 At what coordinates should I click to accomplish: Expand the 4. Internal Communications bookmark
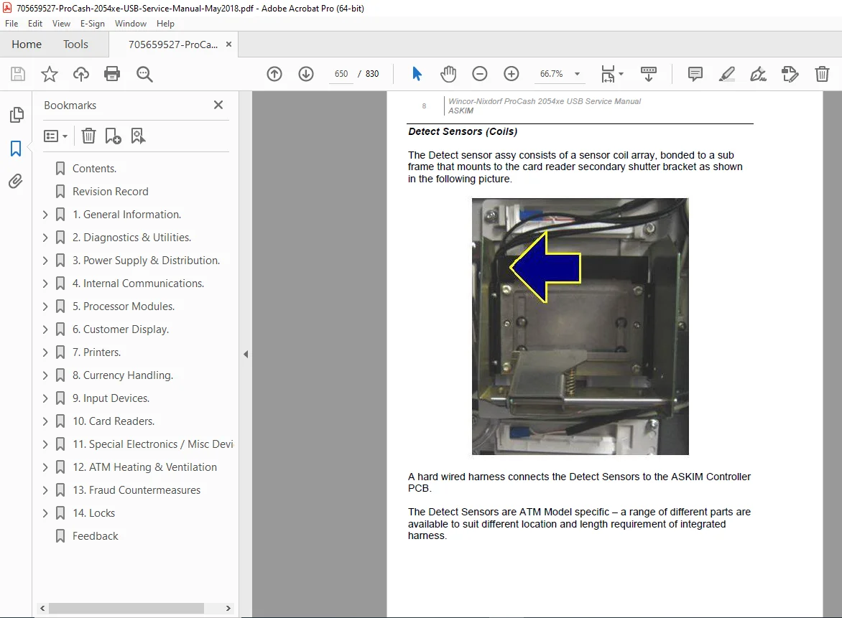pyautogui.click(x=45, y=284)
